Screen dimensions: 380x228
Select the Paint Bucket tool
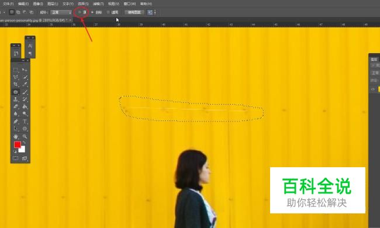[25, 106]
